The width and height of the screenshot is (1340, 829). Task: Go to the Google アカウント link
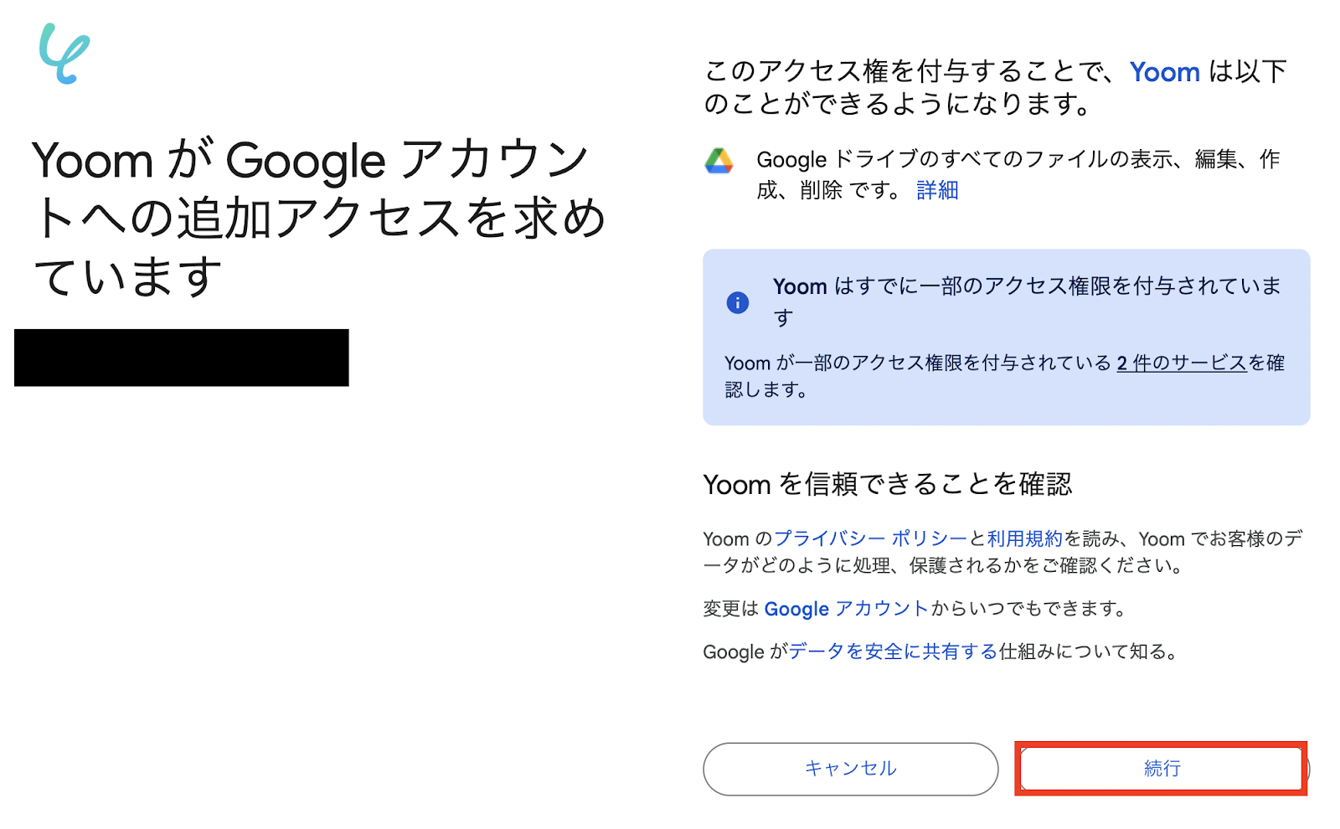(x=846, y=609)
